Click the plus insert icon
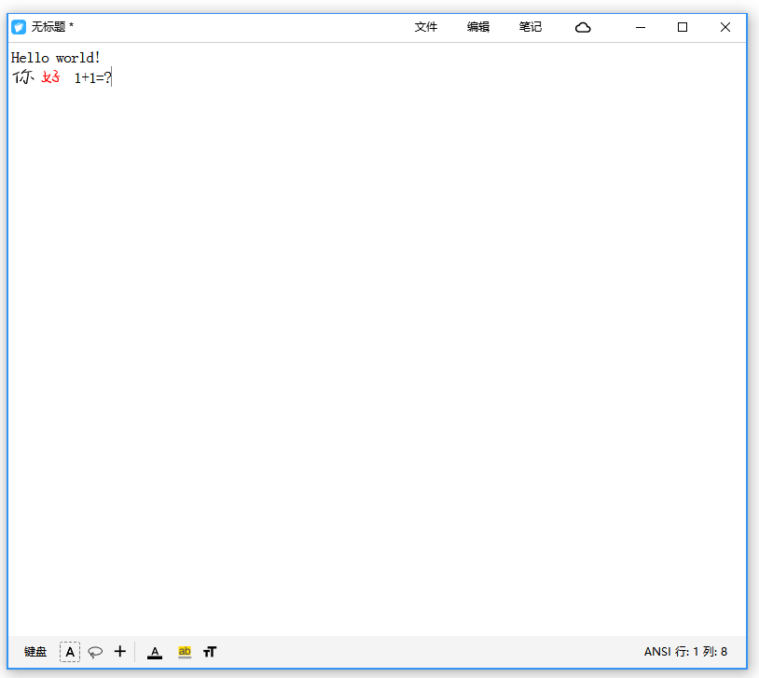The image size is (759, 678). [x=120, y=651]
